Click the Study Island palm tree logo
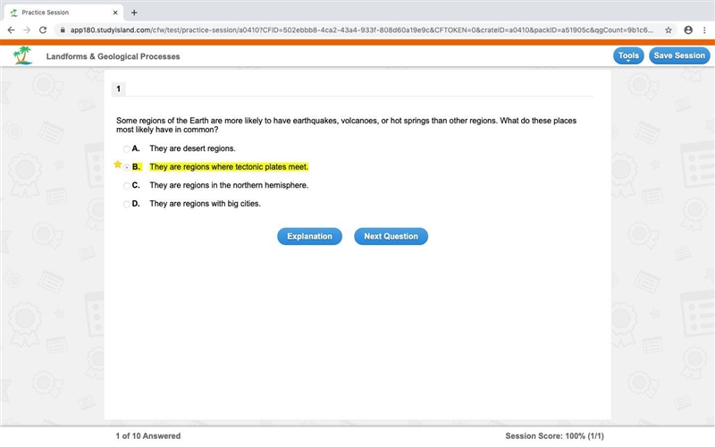This screenshot has height=447, width=715. tap(22, 55)
